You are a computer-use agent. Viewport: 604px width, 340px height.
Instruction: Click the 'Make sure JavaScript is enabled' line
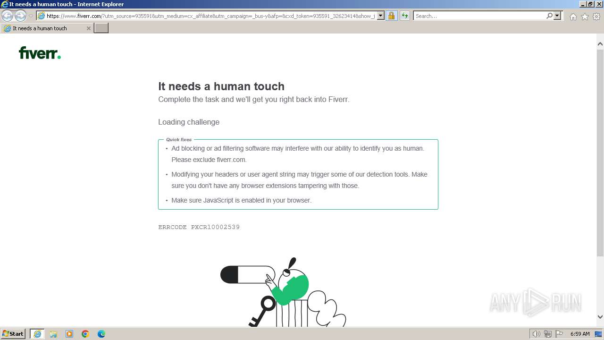(x=241, y=200)
